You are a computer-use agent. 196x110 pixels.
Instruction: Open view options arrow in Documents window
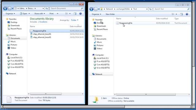tap(70, 13)
